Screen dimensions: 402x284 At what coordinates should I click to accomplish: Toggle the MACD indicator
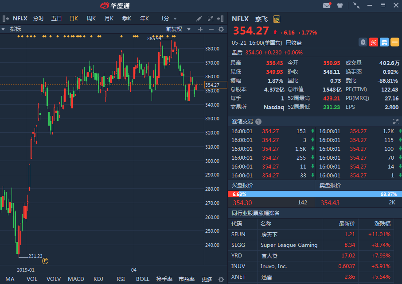click(76, 279)
